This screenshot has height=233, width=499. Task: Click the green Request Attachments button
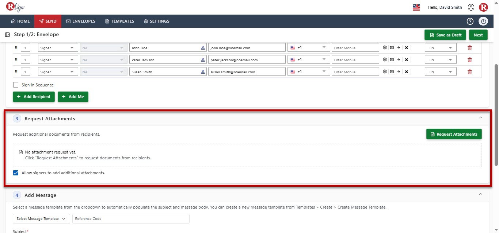point(454,134)
